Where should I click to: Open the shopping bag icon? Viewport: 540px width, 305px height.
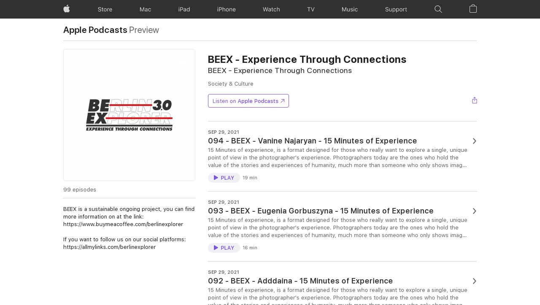pos(473,9)
